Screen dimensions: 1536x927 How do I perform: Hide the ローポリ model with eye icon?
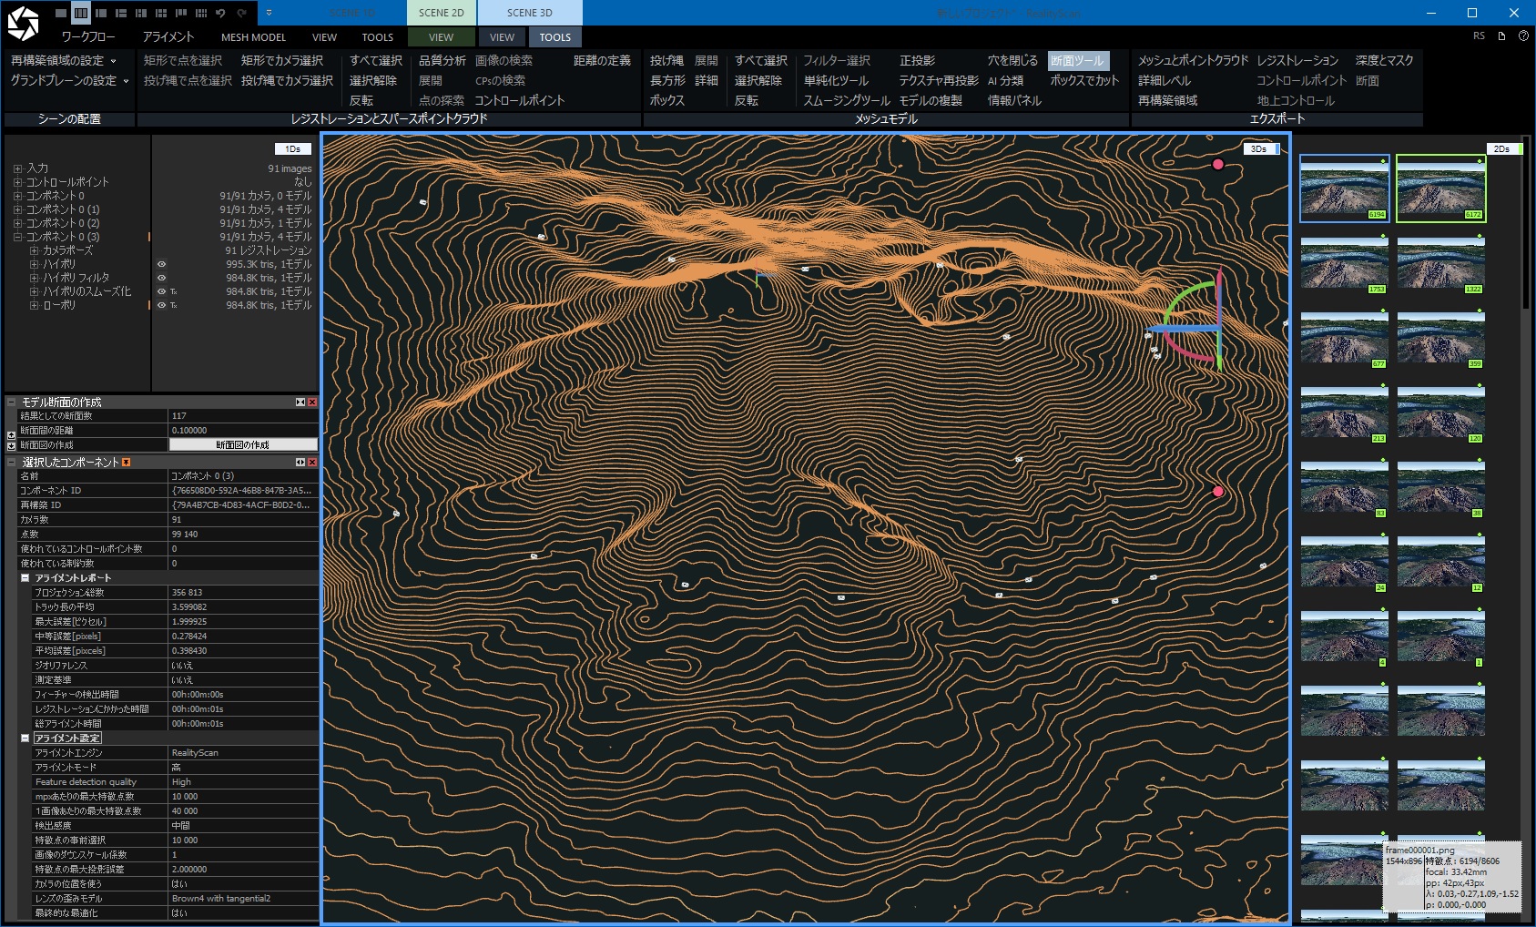click(161, 305)
